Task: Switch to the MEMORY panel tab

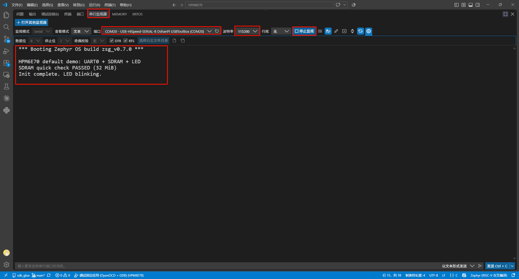Action: [x=119, y=14]
